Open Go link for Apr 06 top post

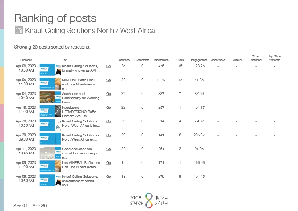pos(109,66)
